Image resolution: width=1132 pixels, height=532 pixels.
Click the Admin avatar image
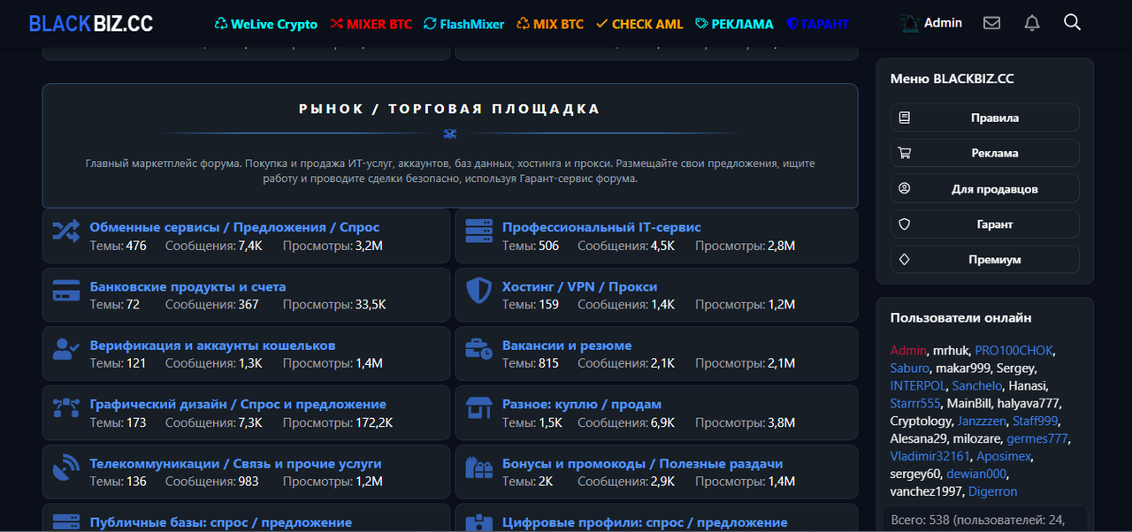909,23
